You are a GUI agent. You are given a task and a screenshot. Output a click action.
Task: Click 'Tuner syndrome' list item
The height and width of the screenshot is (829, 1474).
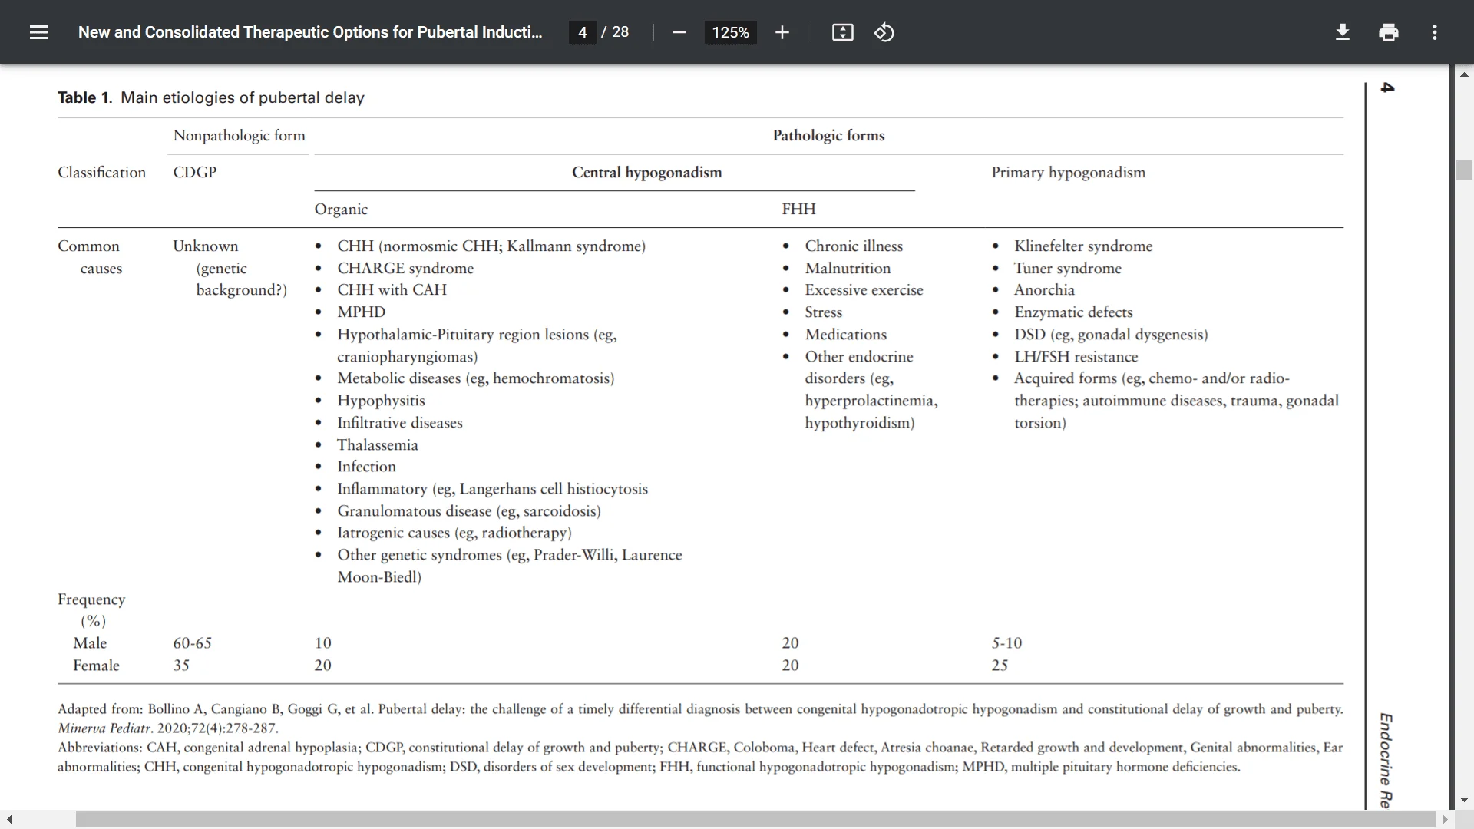click(x=1067, y=269)
